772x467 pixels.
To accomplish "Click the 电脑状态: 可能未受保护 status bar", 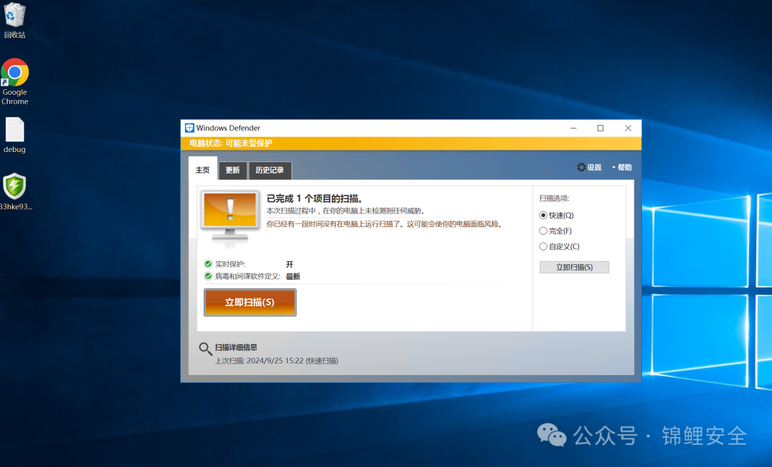I will [410, 143].
